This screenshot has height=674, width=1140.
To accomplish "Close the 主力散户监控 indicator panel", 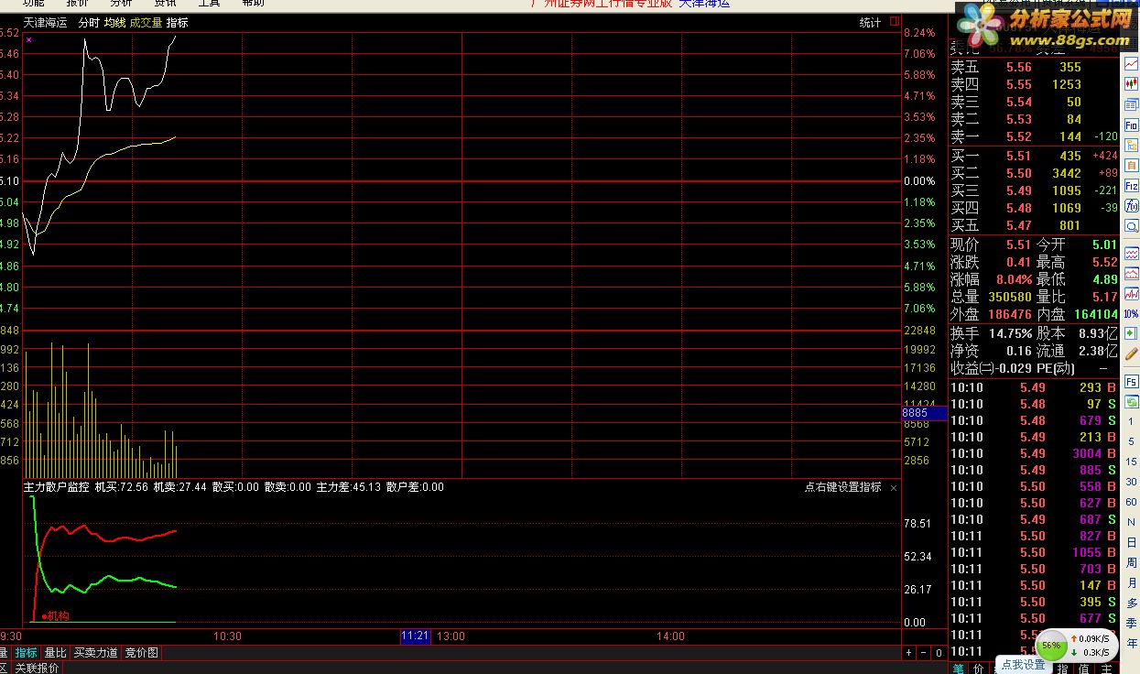I will 894,488.
